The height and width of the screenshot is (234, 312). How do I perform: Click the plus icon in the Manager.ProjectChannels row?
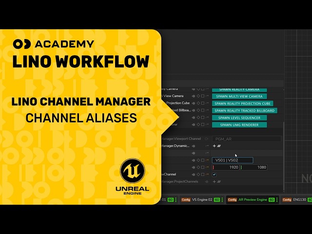[214, 181]
